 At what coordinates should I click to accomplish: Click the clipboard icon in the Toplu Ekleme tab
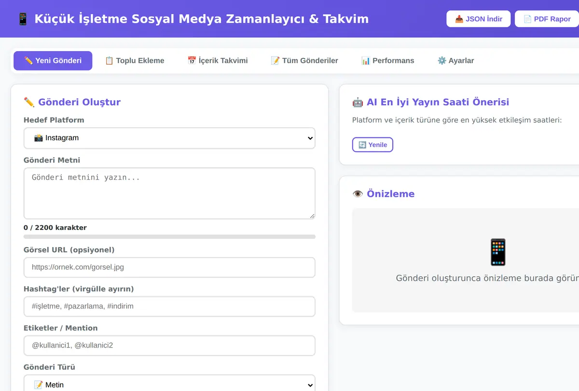coord(110,61)
